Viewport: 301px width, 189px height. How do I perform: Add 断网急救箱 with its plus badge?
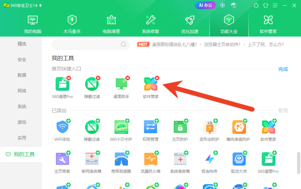tap(98, 153)
